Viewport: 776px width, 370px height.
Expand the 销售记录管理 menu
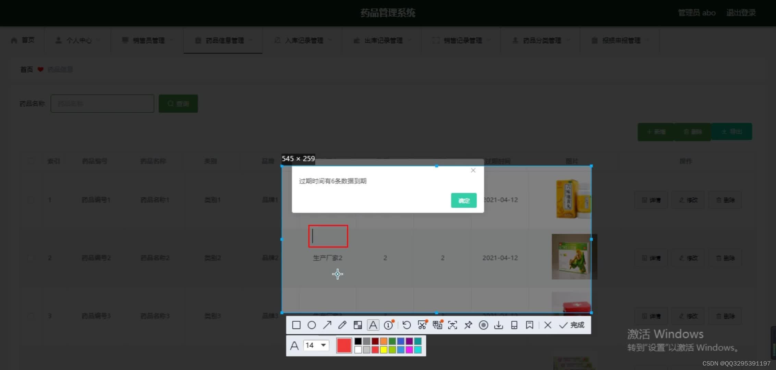[x=461, y=40]
